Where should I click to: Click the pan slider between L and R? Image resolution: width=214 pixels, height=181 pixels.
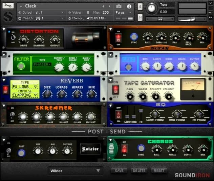tap(160, 19)
